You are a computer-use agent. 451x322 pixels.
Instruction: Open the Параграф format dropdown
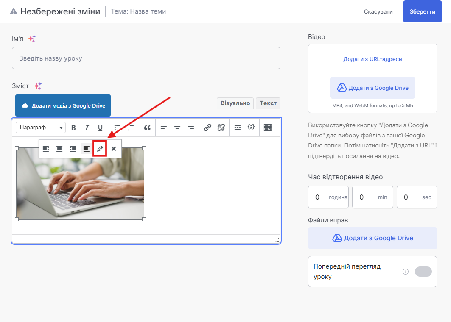coord(41,128)
